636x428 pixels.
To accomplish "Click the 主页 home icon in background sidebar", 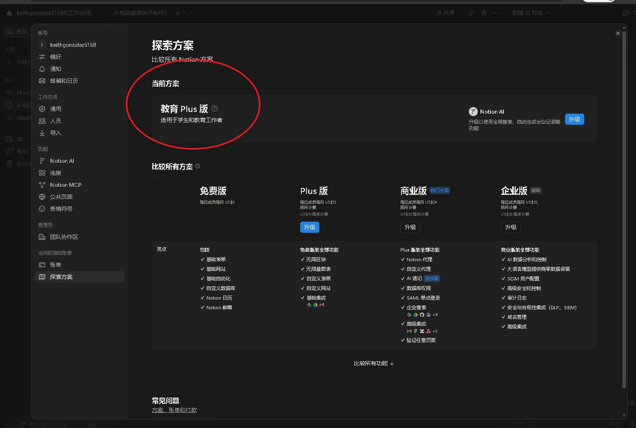I will [9, 31].
